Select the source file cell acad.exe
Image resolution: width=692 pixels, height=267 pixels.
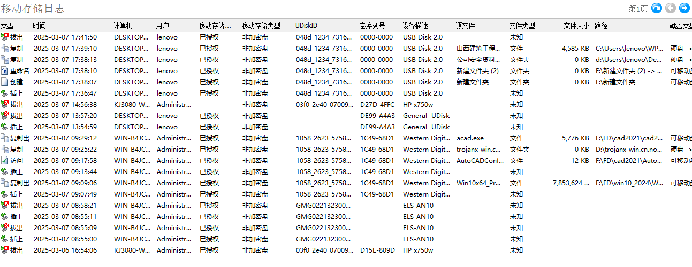pos(470,138)
